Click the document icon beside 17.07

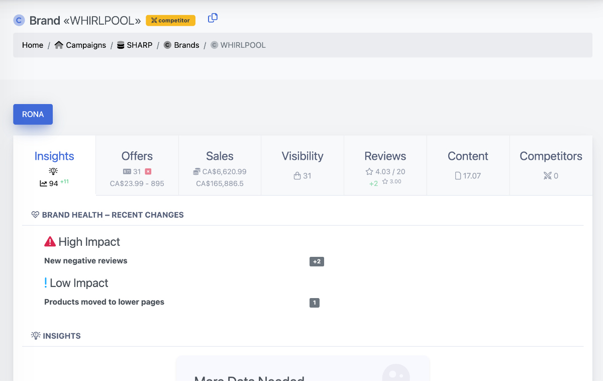tap(458, 176)
